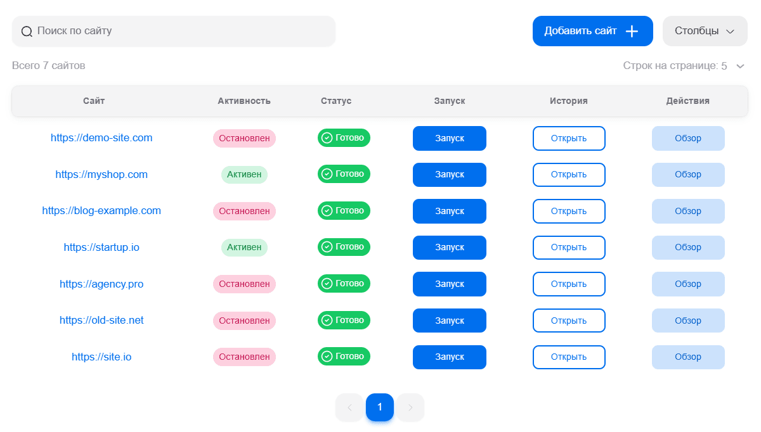The image size is (761, 432).
Task: Click the Активность column header
Action: coord(244,101)
